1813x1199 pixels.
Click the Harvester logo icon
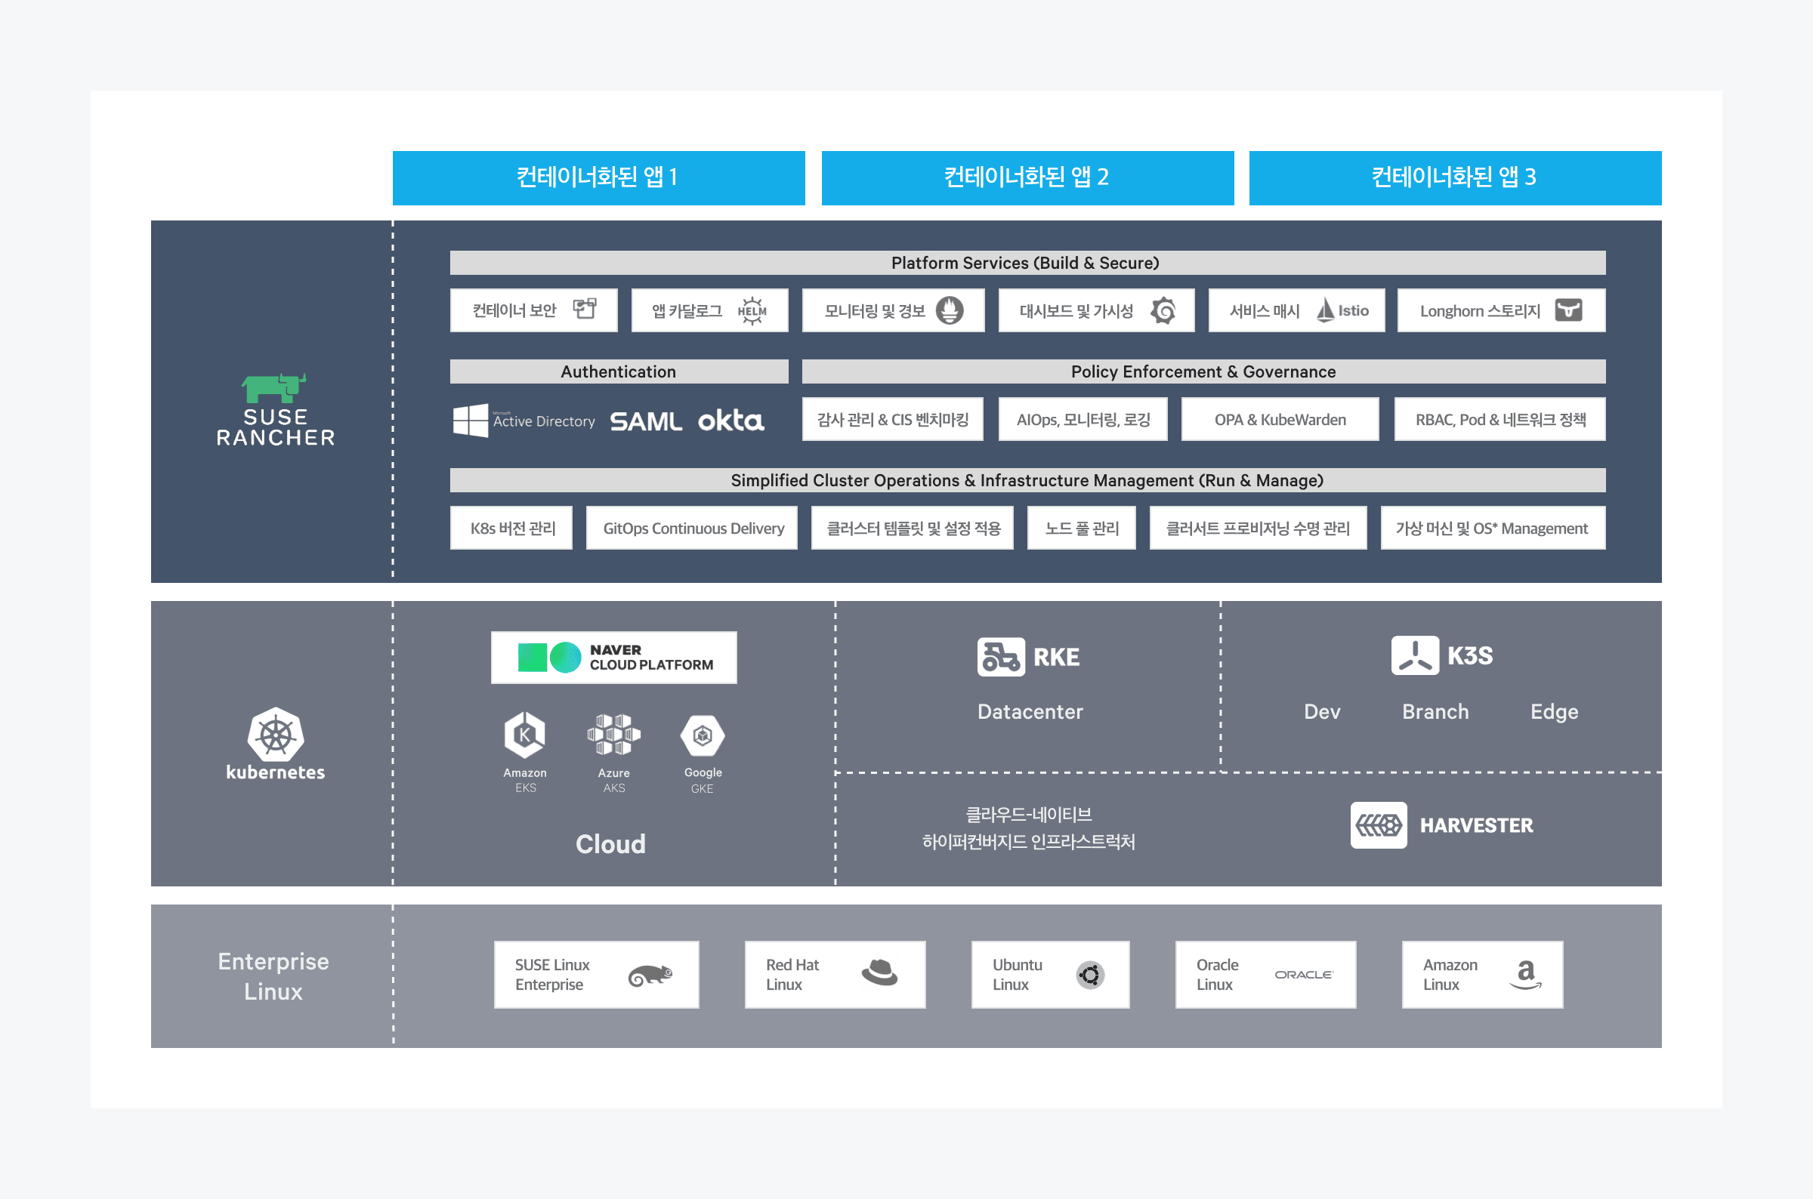coord(1378,825)
